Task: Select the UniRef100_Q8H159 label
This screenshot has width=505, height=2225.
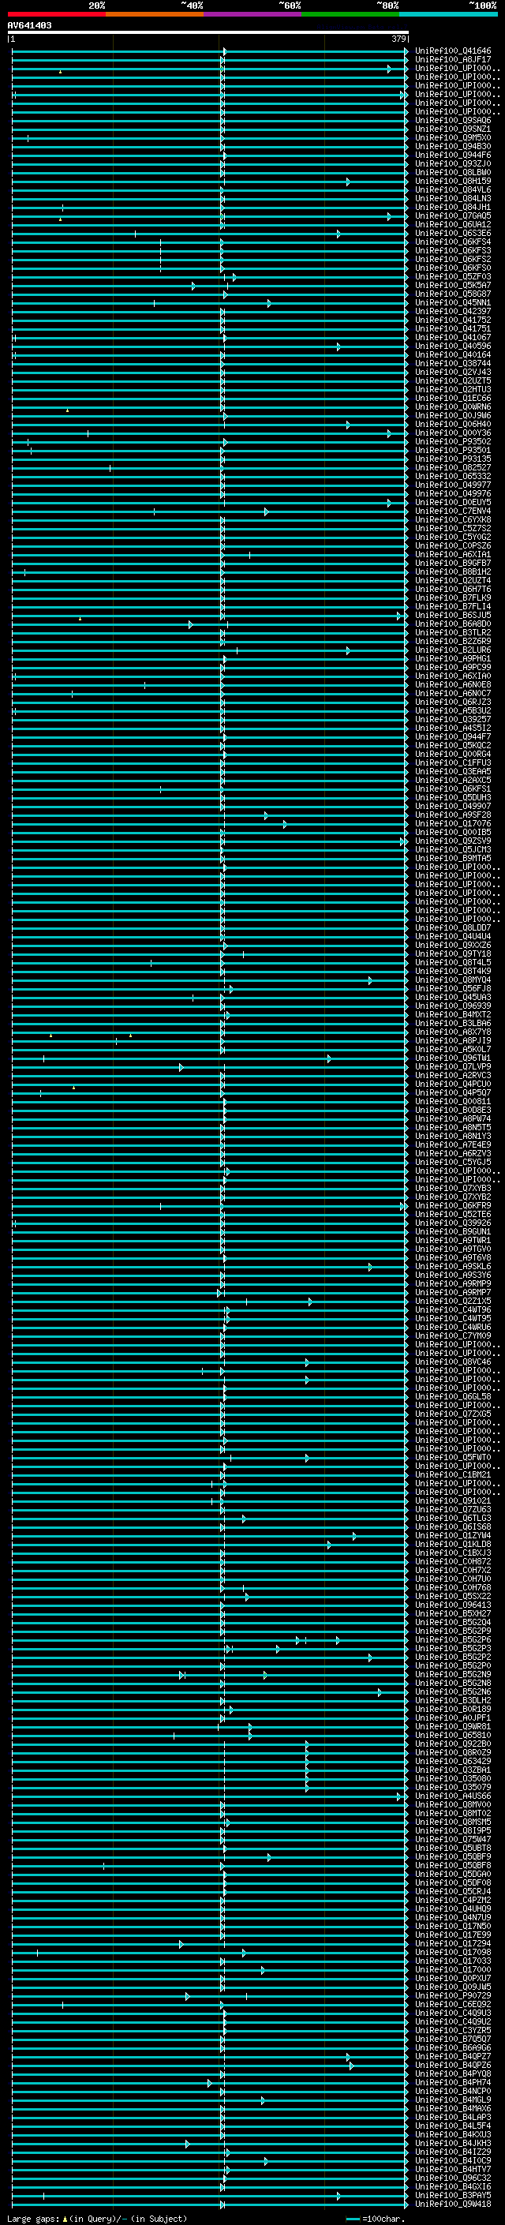Action: click(453, 182)
